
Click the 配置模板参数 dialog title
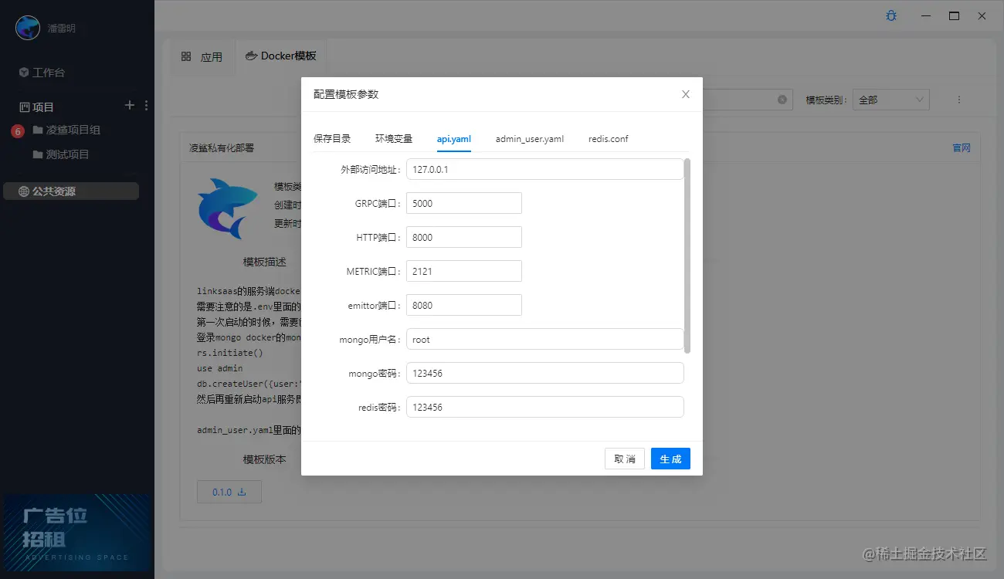346,94
